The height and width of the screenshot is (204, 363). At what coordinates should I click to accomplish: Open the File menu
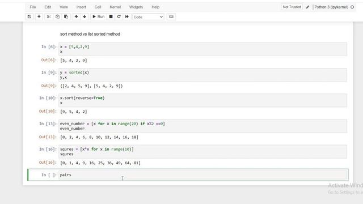(33, 7)
